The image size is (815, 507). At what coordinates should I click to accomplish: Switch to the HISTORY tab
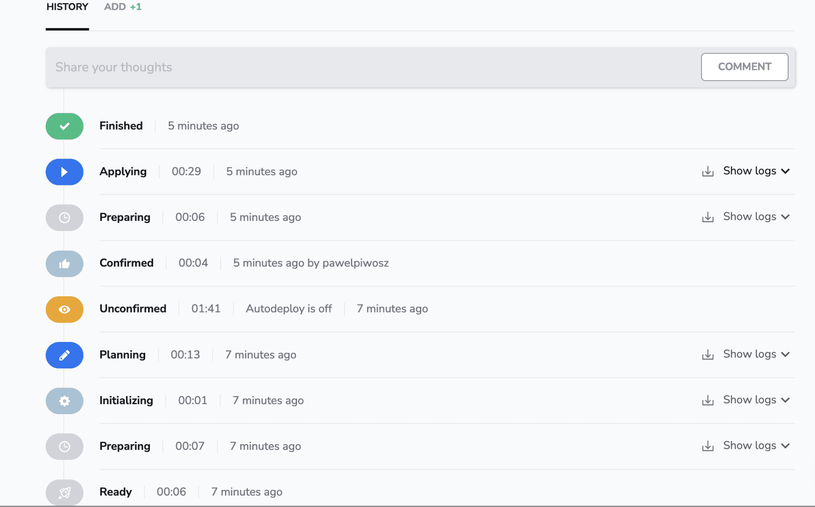[x=67, y=7]
